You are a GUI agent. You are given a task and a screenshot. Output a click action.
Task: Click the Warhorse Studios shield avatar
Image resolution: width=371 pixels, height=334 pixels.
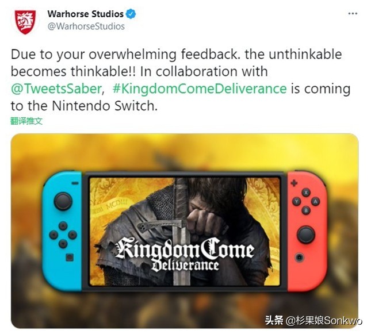pos(25,22)
